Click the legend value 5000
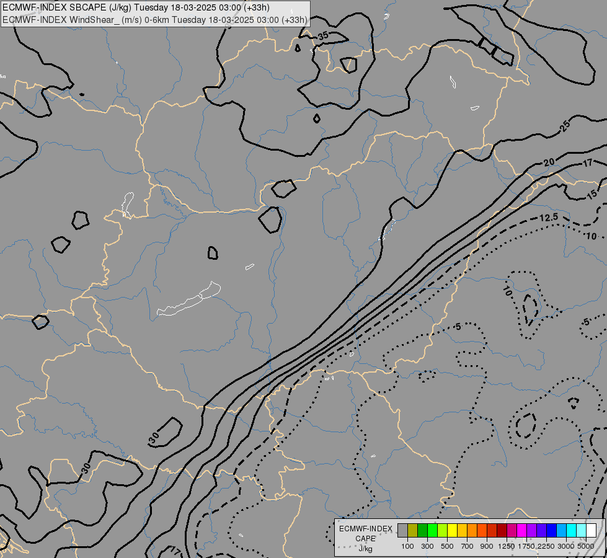607x558 pixels. click(x=586, y=546)
